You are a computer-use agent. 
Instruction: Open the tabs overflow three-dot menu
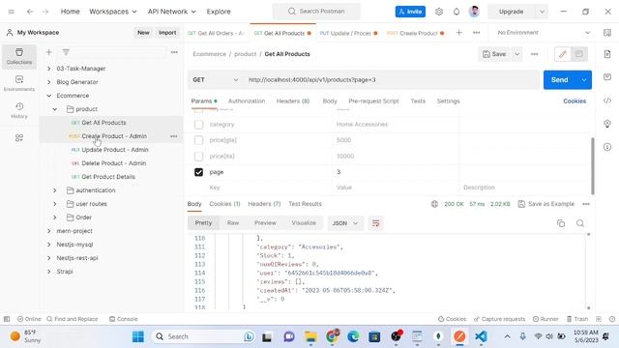click(x=477, y=33)
